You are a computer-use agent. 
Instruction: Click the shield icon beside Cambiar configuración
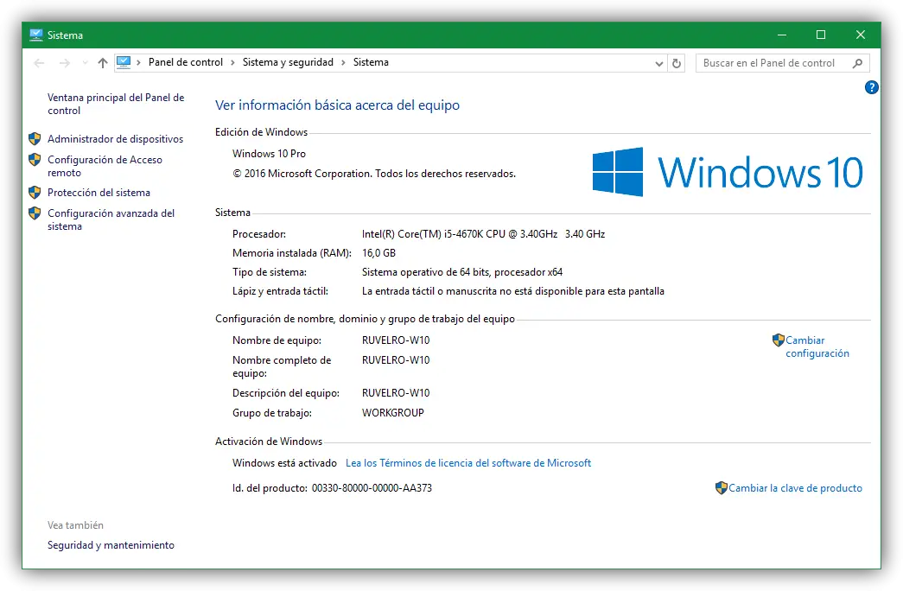(x=779, y=340)
